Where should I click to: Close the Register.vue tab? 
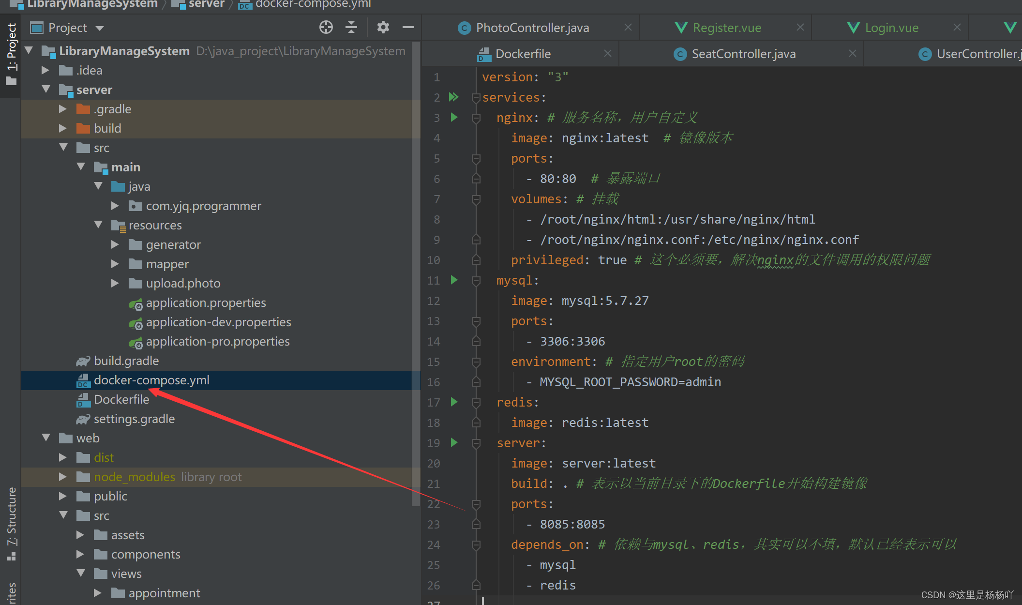[x=800, y=28]
